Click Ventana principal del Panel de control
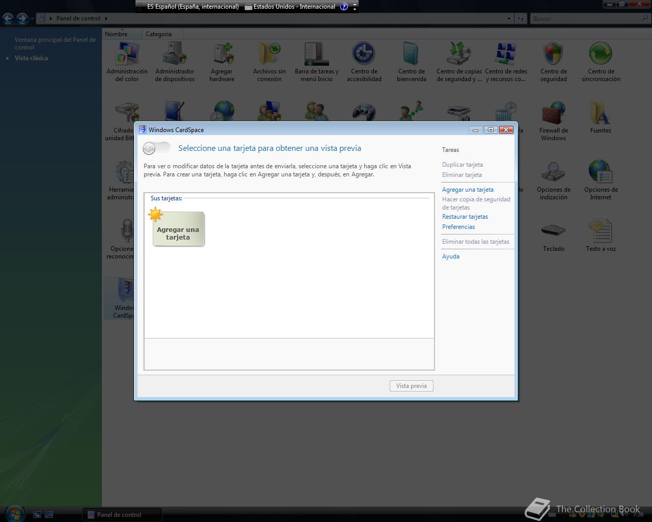 pyautogui.click(x=55, y=43)
